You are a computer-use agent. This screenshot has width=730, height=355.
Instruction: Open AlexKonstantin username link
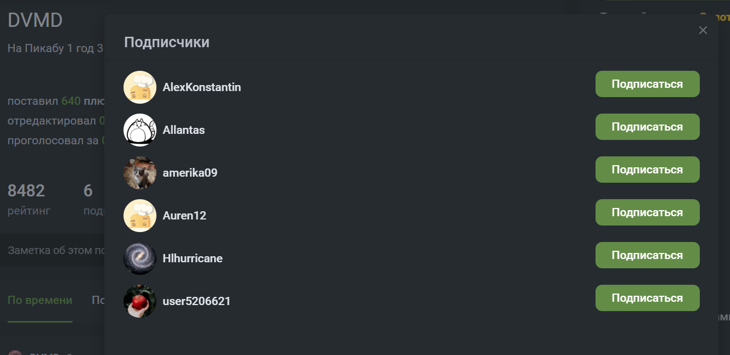click(x=201, y=87)
